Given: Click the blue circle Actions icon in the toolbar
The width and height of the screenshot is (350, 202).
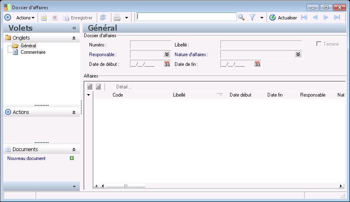Looking at the screenshot, I should click(8, 17).
